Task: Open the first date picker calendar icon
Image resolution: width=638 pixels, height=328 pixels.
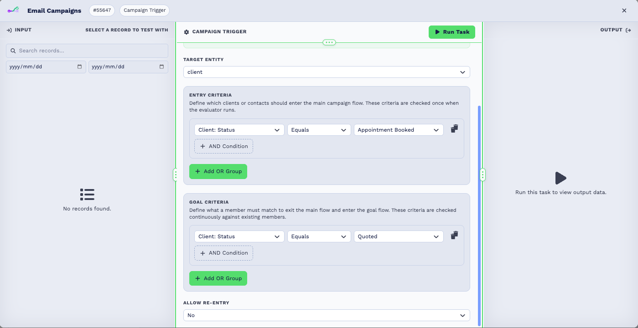Action: click(80, 67)
